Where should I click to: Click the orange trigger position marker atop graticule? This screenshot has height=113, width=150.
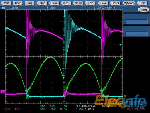coord(64,10)
